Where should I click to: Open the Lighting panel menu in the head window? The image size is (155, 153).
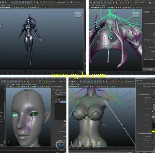18,84
